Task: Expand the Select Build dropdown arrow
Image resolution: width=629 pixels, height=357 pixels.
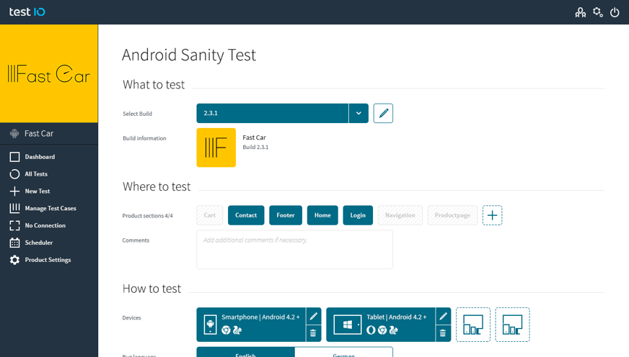Action: pos(359,113)
